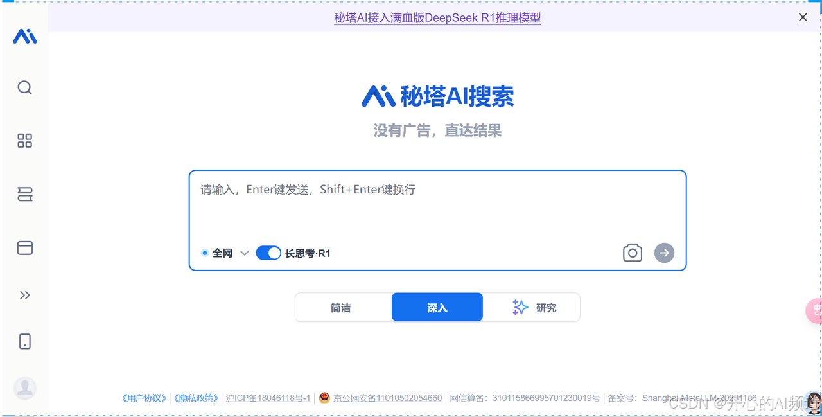Screen dimensions: 822x417
Task: Click the arrow send button
Action: [665, 253]
